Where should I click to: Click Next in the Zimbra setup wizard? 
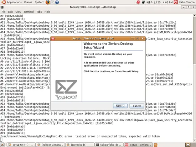120,106
